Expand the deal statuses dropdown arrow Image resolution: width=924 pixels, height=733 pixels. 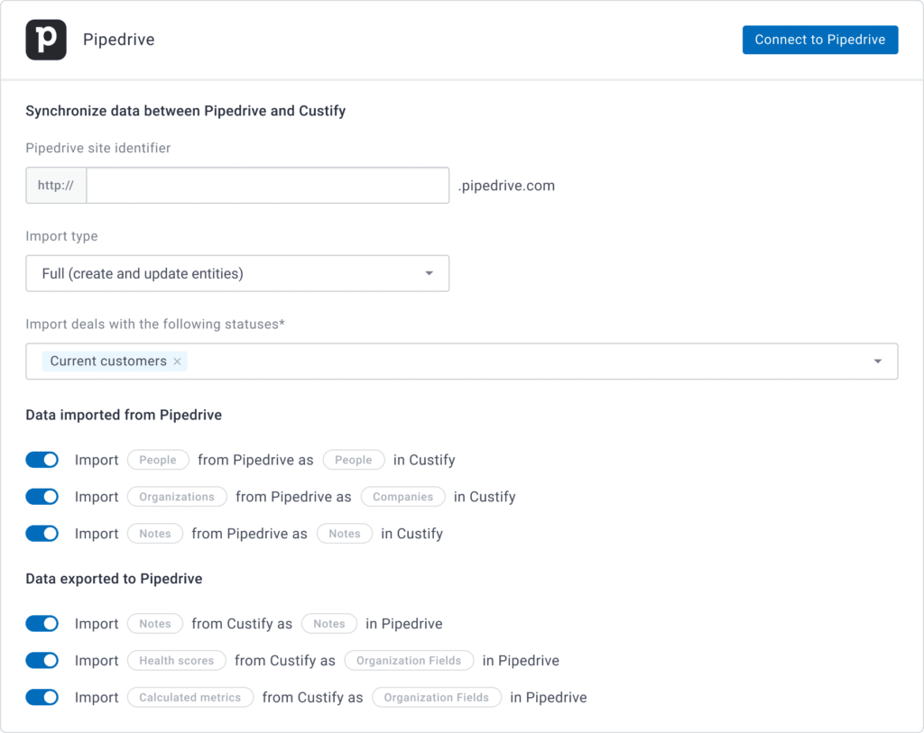coord(877,362)
